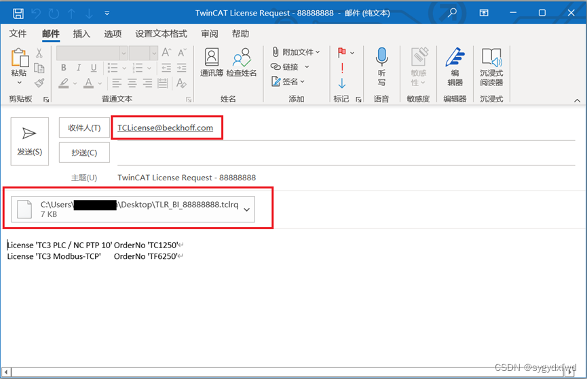Click the Save icon in title bar
The height and width of the screenshot is (379, 587).
[18, 14]
